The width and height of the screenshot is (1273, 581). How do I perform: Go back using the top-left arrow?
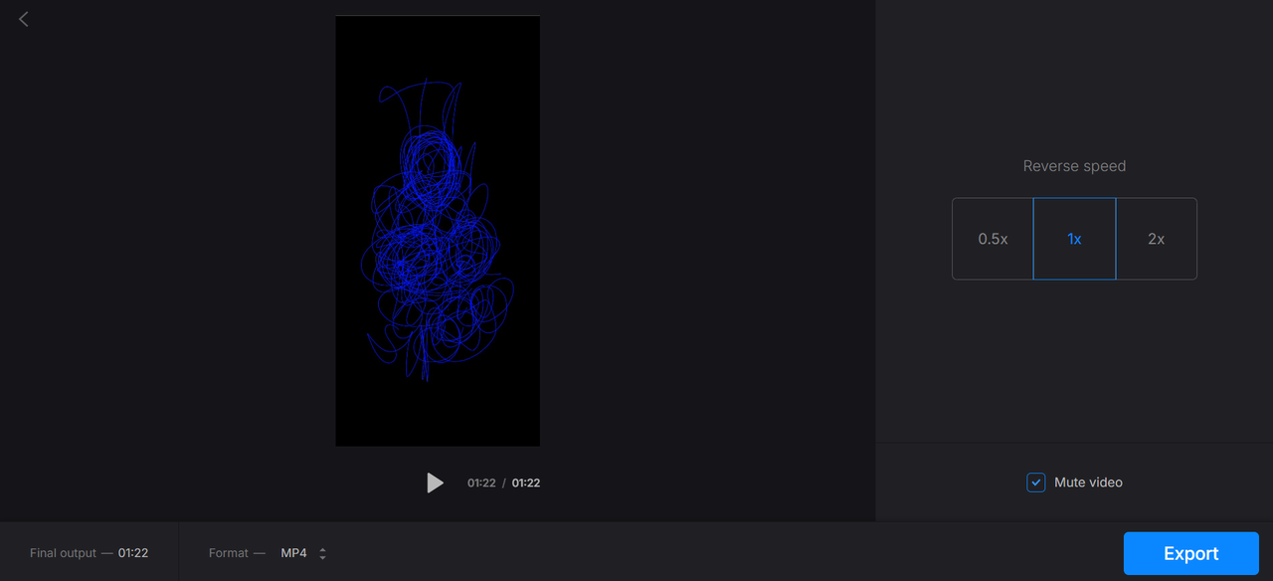pos(24,19)
